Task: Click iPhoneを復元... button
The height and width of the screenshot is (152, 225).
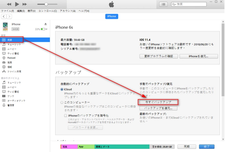Action: 198,56
